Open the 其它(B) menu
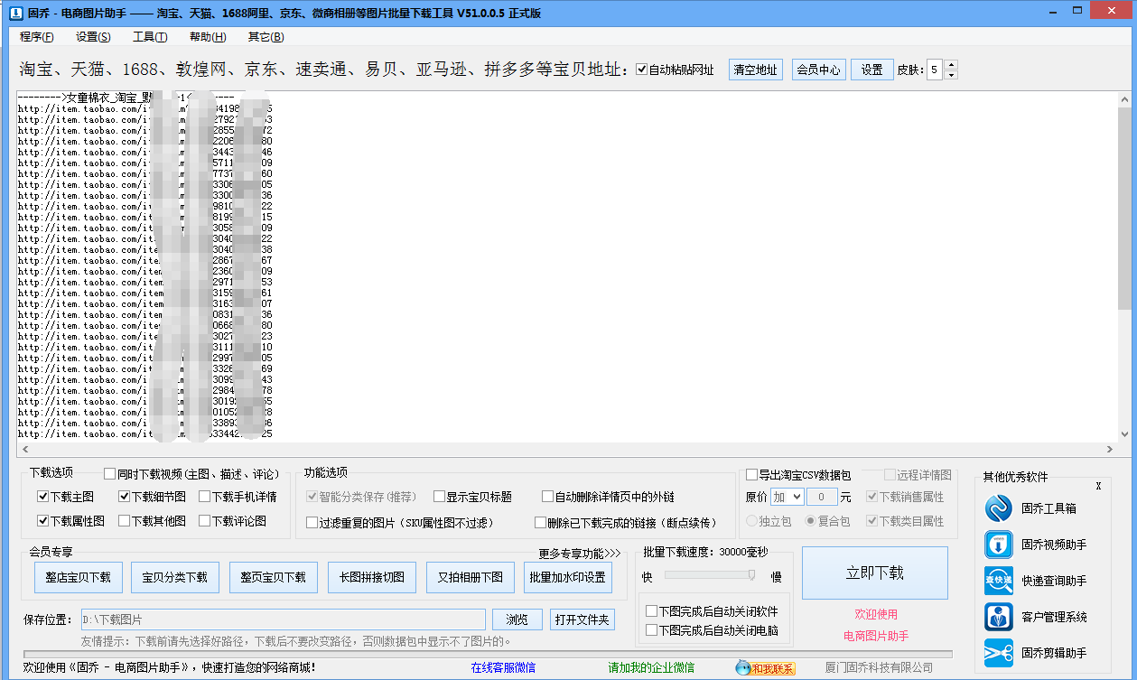1137x680 pixels. 266,37
